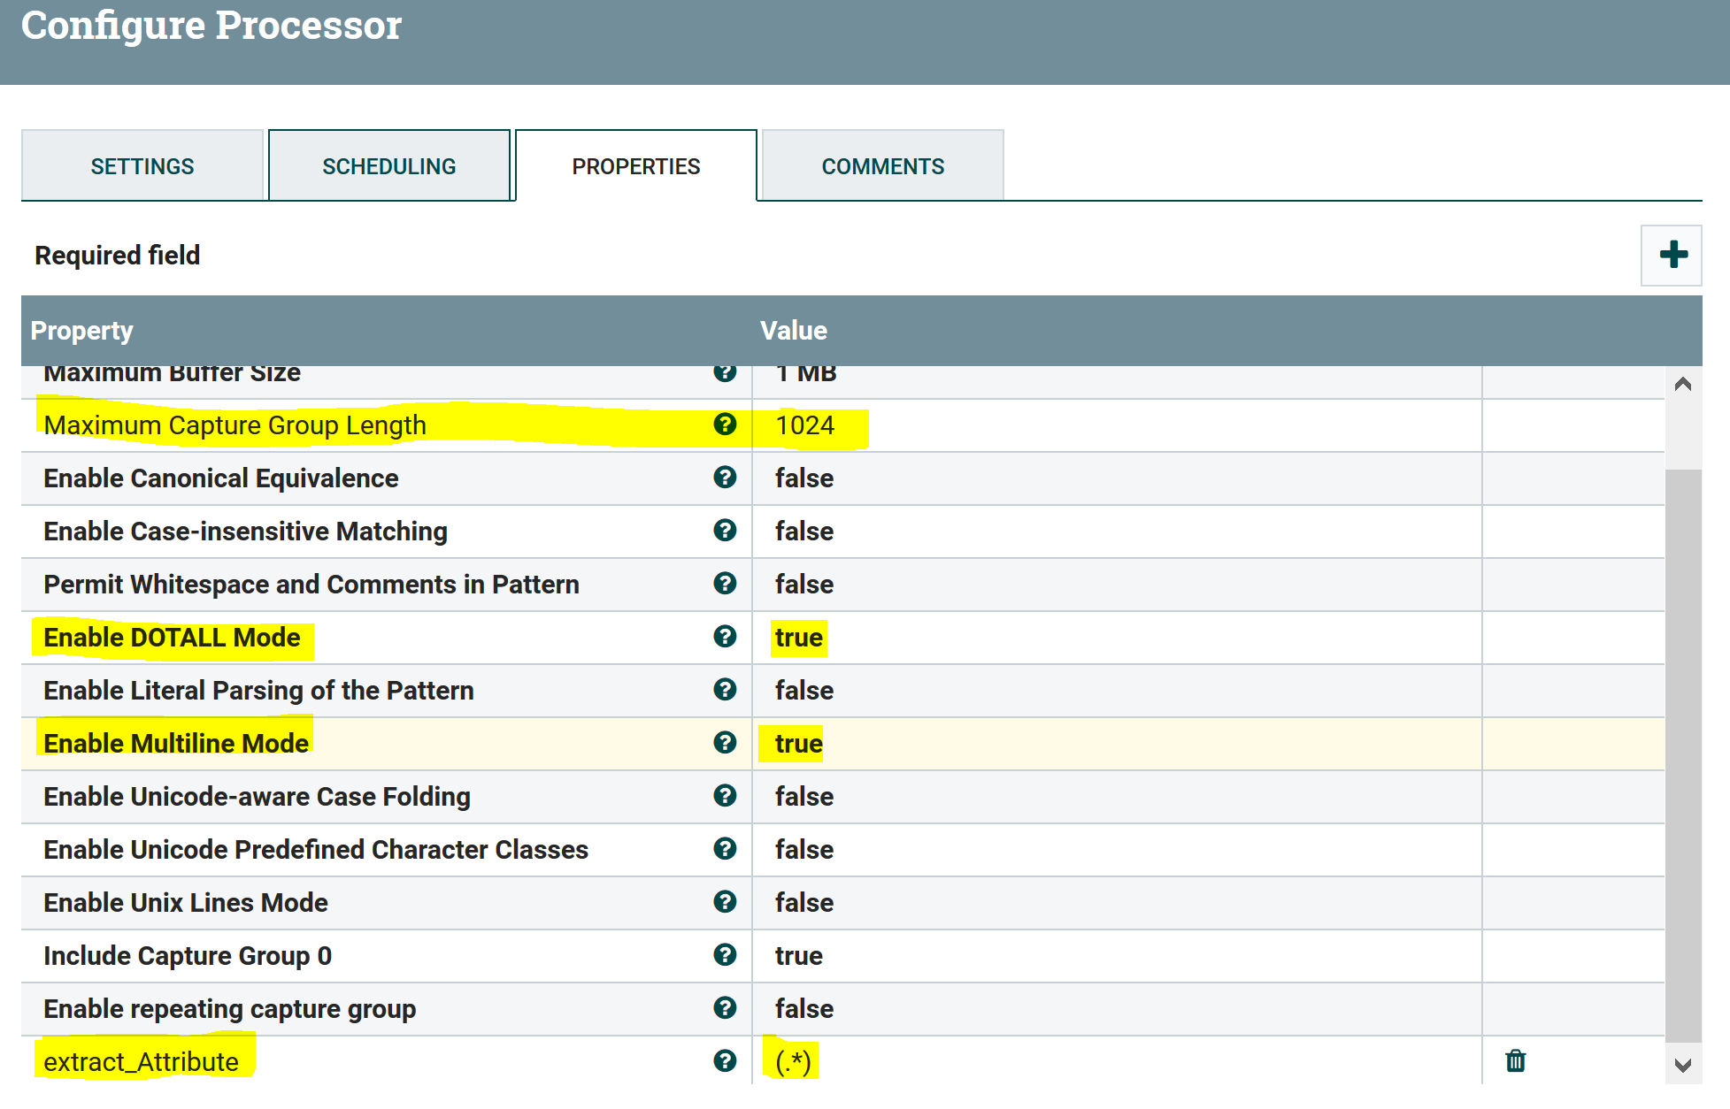Open help tooltip for Maximum Capture Group Length
This screenshot has height=1109, width=1730.
[725, 425]
